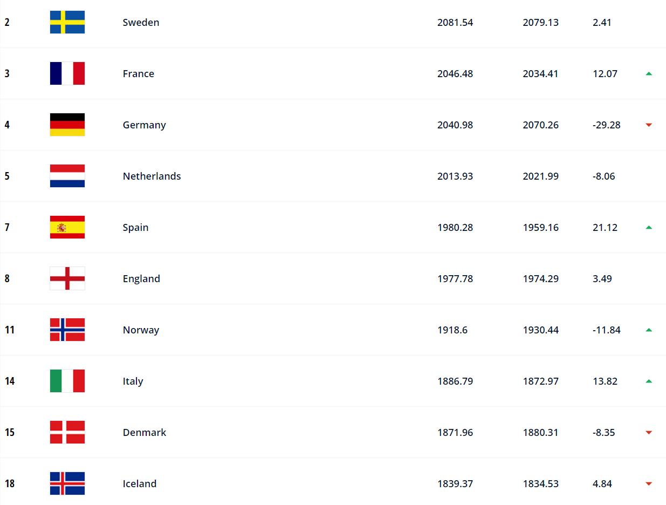Click the Italy flag icon

(67, 381)
